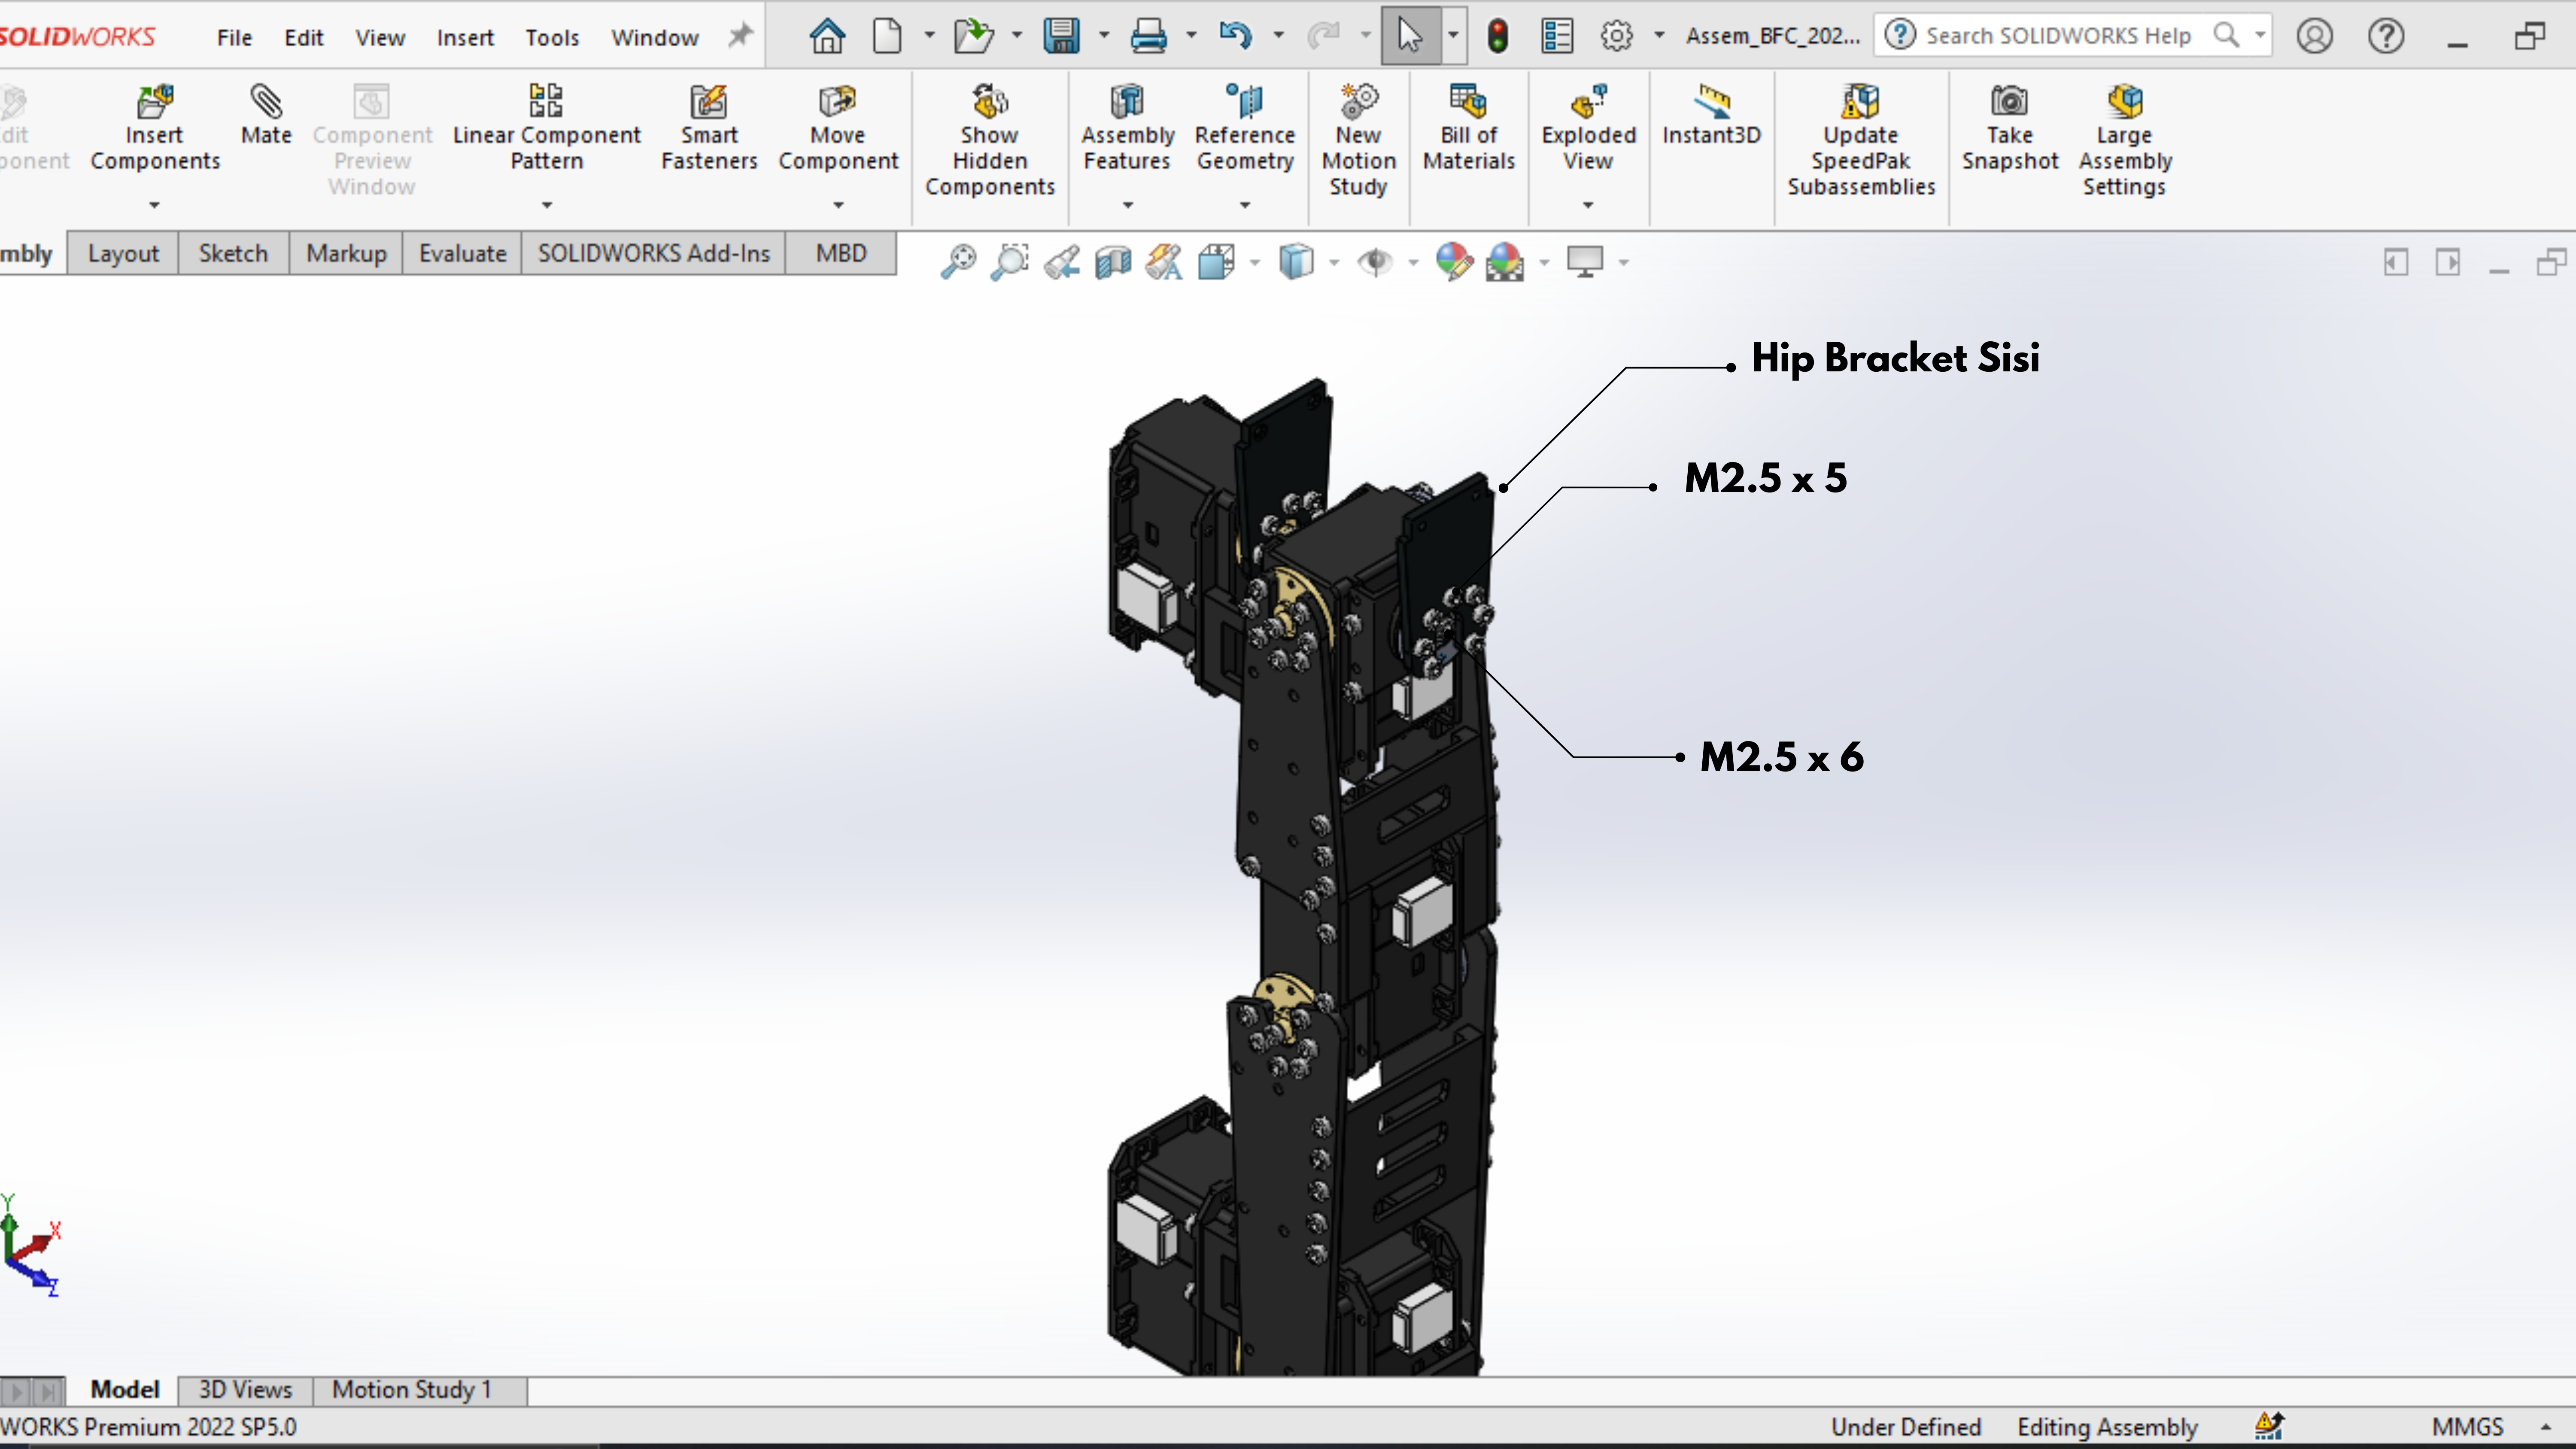
Task: Open Reference Geometry tool
Action: coord(1244,128)
